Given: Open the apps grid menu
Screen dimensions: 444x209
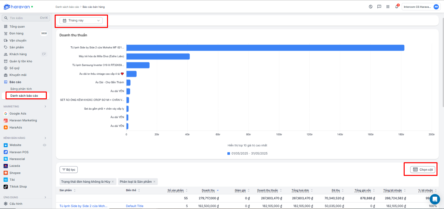Looking at the screenshot, I should [x=388, y=7].
